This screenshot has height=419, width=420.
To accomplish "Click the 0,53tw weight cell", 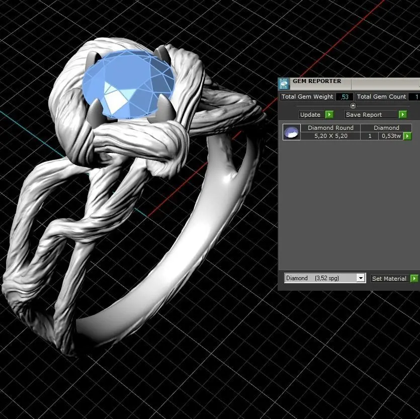I will (x=391, y=136).
